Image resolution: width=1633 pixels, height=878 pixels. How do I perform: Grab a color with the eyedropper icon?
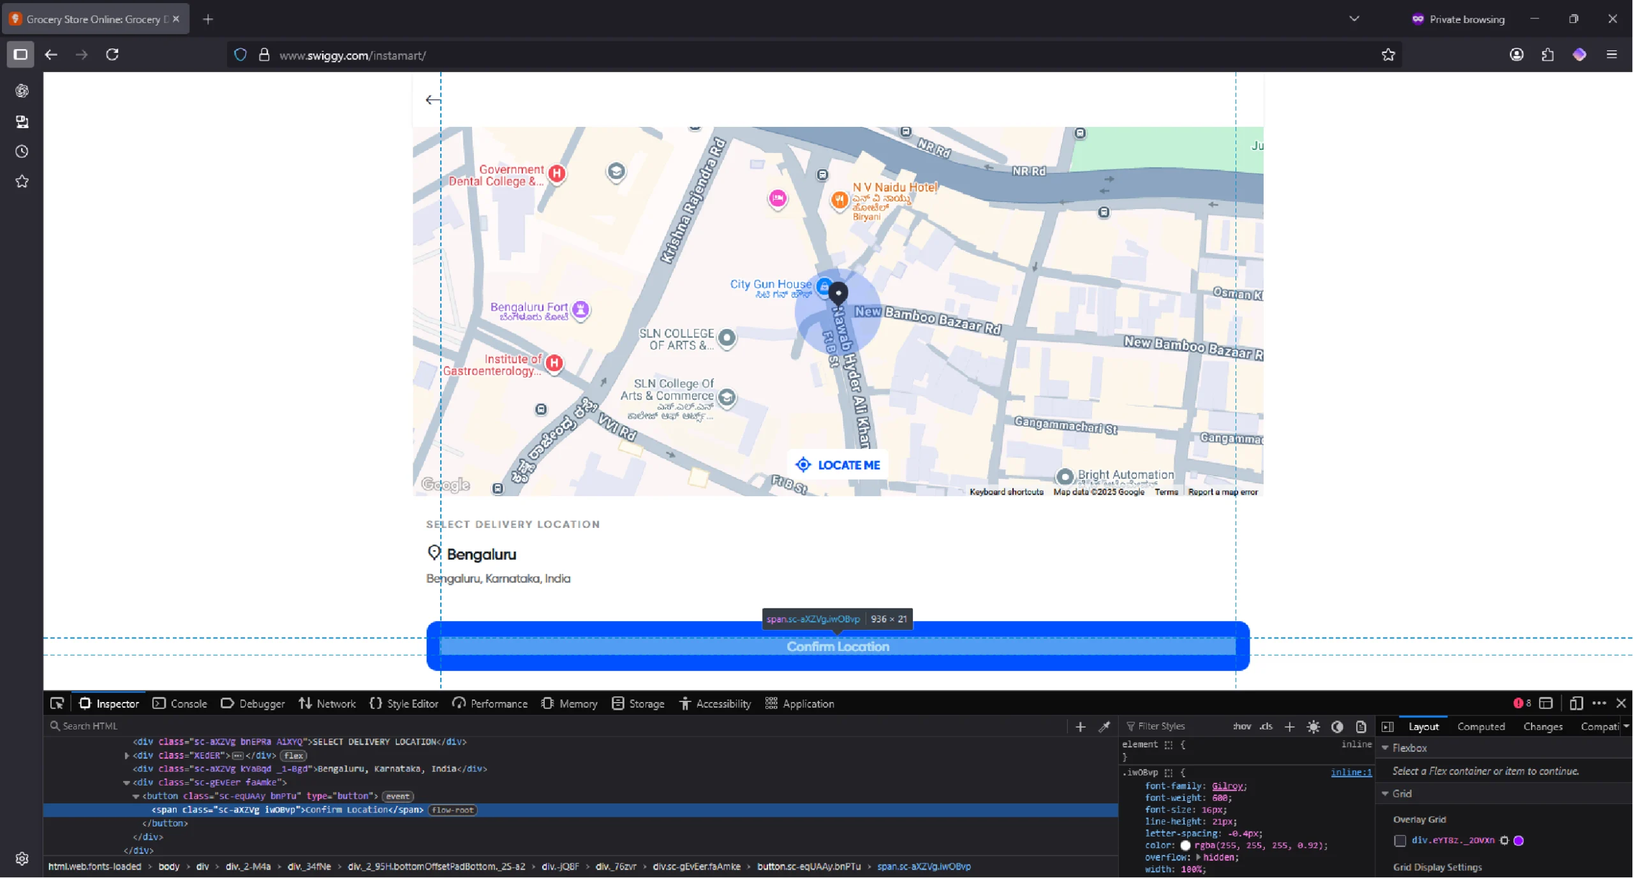pos(1104,727)
